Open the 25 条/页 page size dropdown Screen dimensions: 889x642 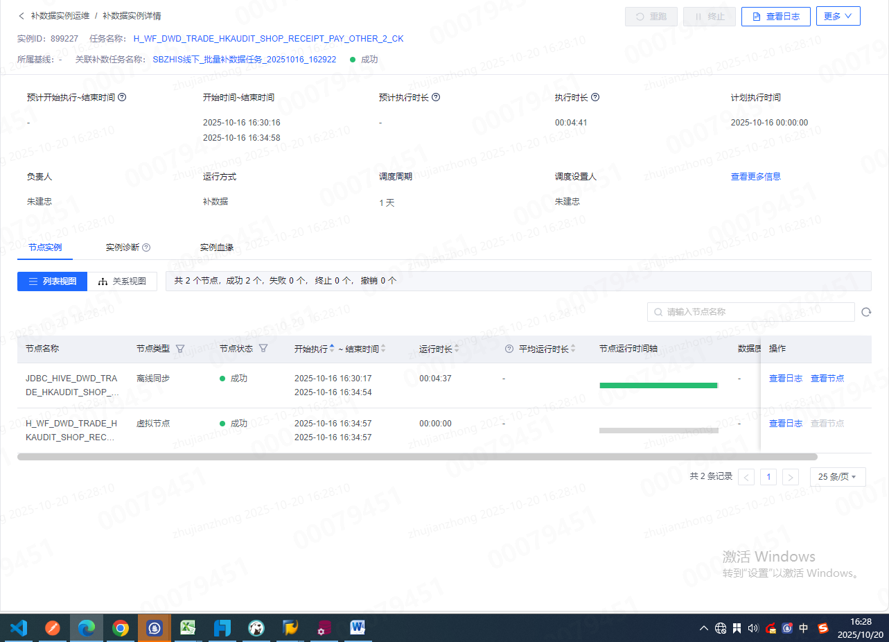[x=837, y=477]
